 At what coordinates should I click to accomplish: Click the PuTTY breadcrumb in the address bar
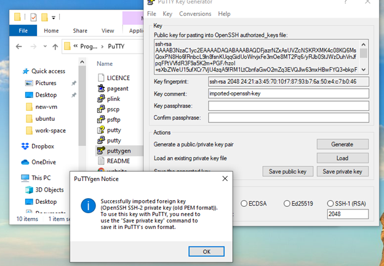tap(116, 46)
